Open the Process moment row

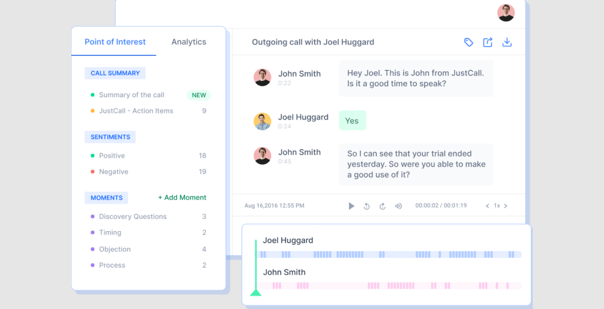(x=149, y=265)
